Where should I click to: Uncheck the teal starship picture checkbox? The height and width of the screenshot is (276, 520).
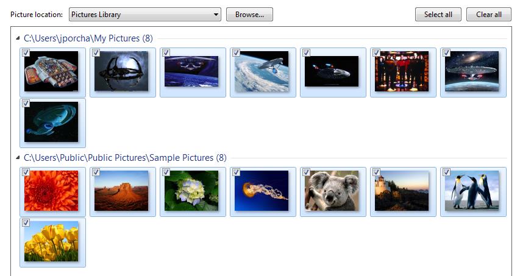[x=26, y=104]
